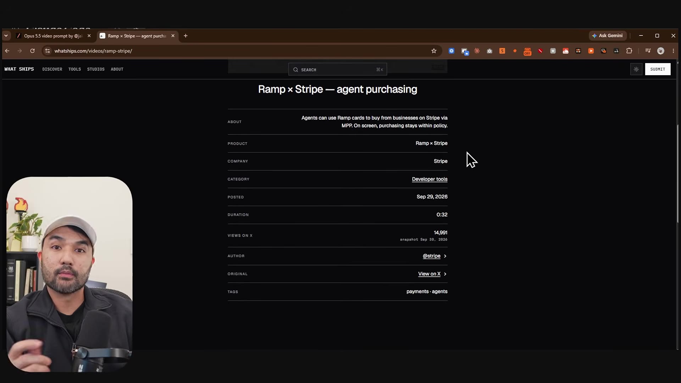Bookmark this page with the star icon
The height and width of the screenshot is (383, 681).
point(434,51)
